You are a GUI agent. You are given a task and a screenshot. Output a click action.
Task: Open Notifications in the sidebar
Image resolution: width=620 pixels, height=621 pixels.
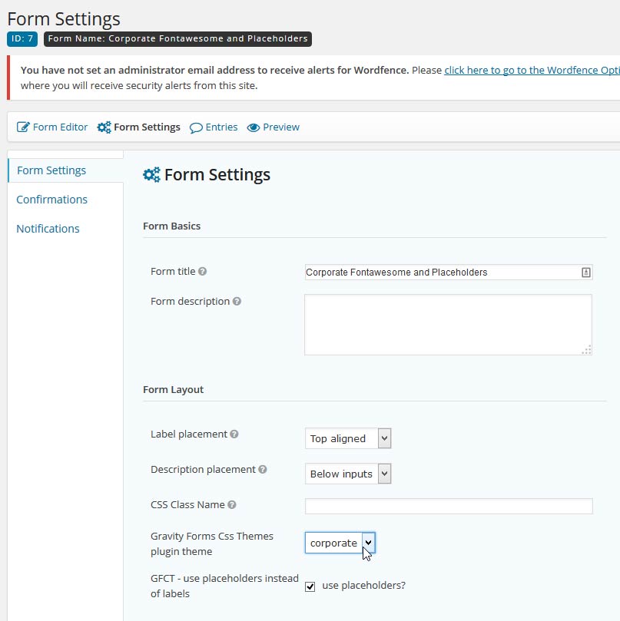click(48, 229)
